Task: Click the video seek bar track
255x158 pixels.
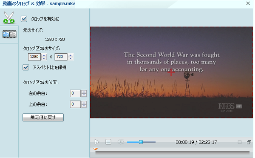Action: coord(173,152)
